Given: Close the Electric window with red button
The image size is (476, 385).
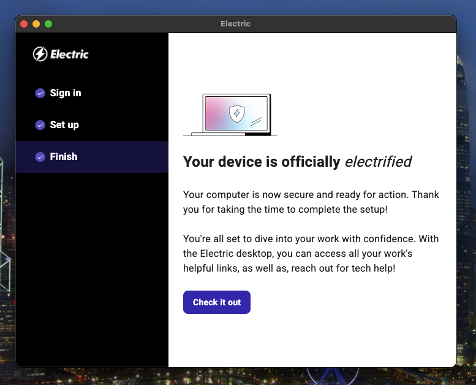Looking at the screenshot, I should pyautogui.click(x=24, y=24).
